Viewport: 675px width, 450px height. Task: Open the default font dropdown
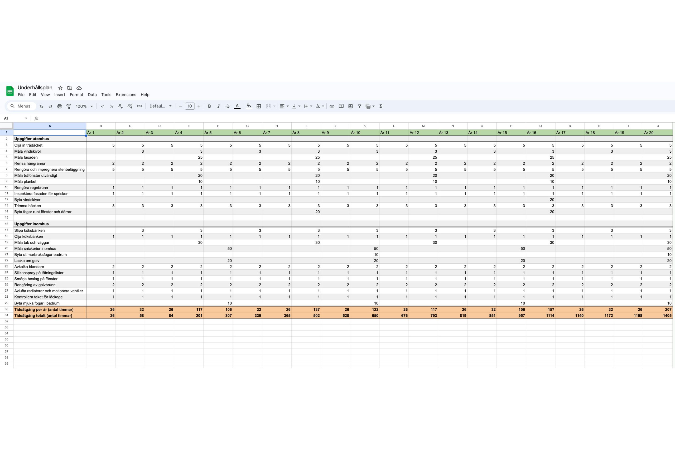pyautogui.click(x=160, y=106)
